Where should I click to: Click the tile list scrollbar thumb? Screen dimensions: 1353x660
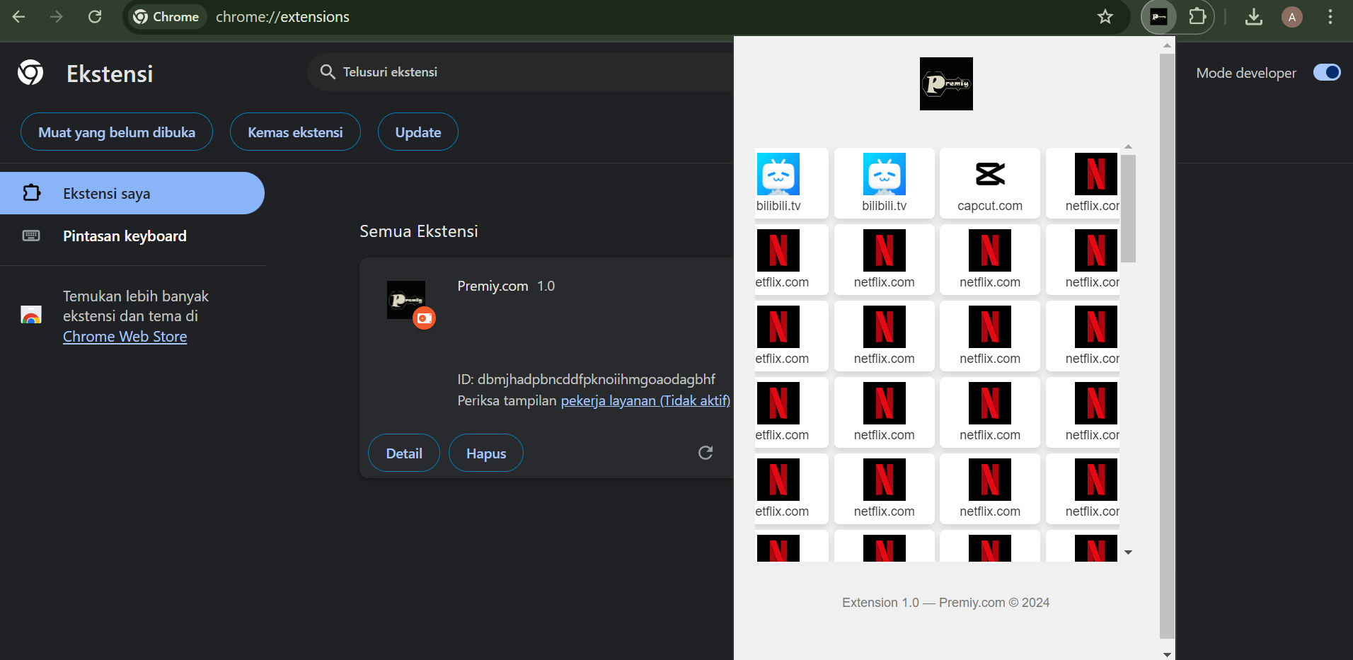click(x=1129, y=209)
